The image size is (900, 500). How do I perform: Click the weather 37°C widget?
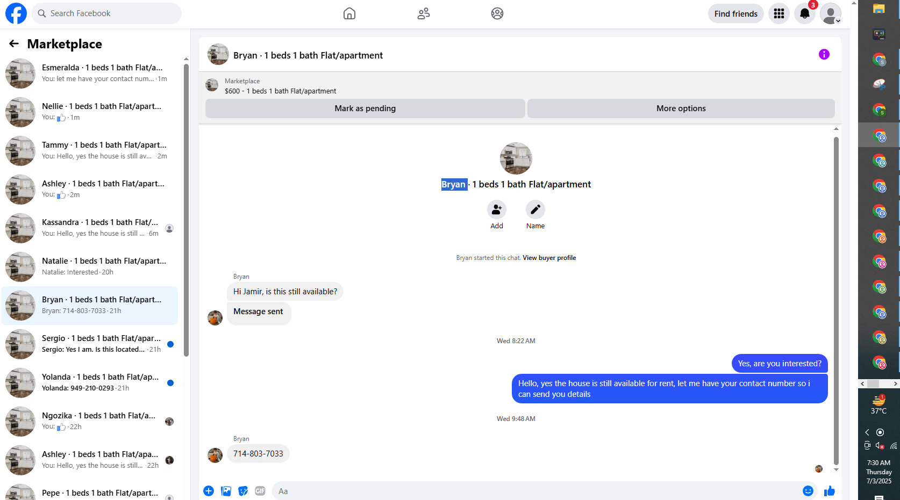pyautogui.click(x=879, y=404)
